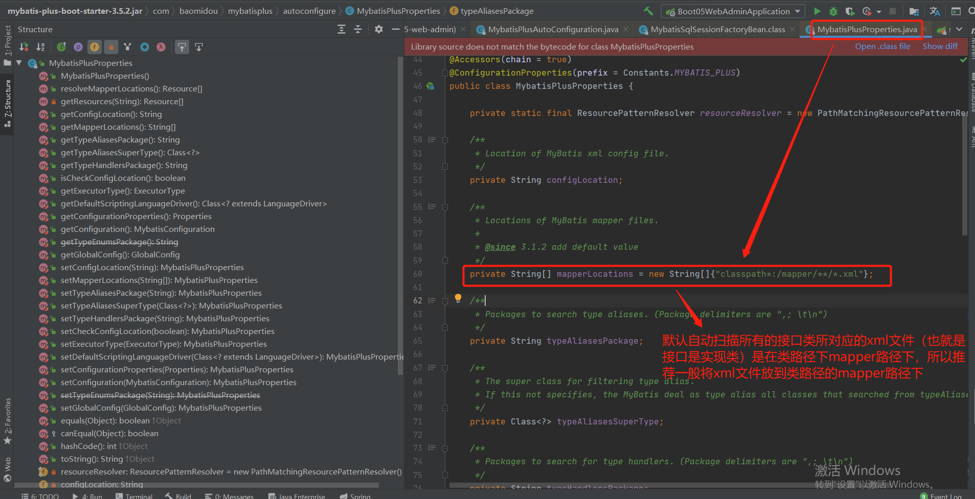This screenshot has height=499, width=975.
Task: Toggle Autoscroll from Source in Structure
Action: tap(199, 47)
